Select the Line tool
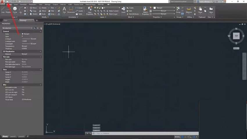Viewport: 247px width, 139px height. 3,10
